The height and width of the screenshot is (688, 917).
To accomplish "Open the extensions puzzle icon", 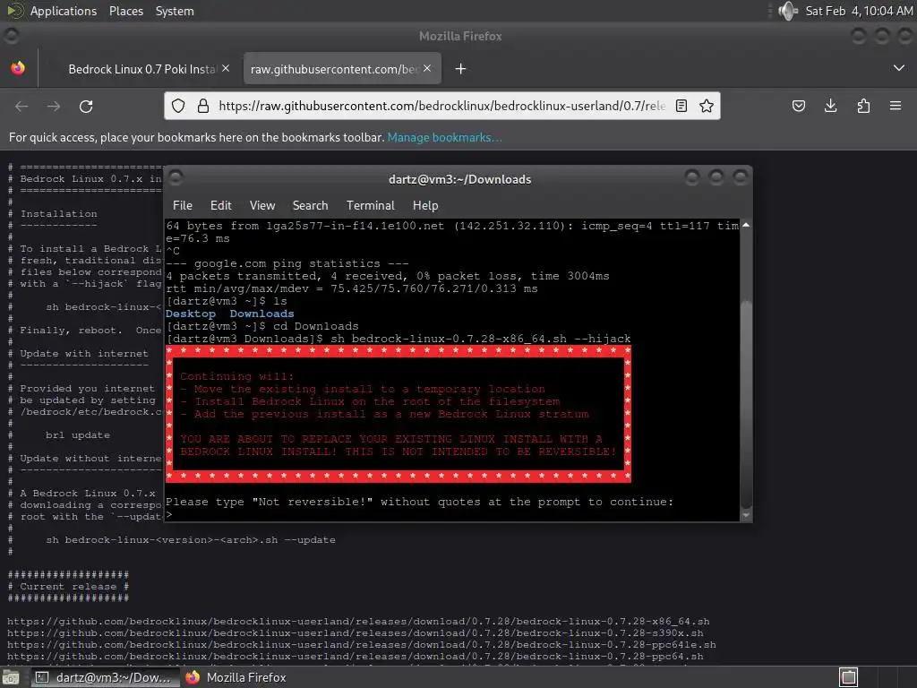I will coord(863,106).
